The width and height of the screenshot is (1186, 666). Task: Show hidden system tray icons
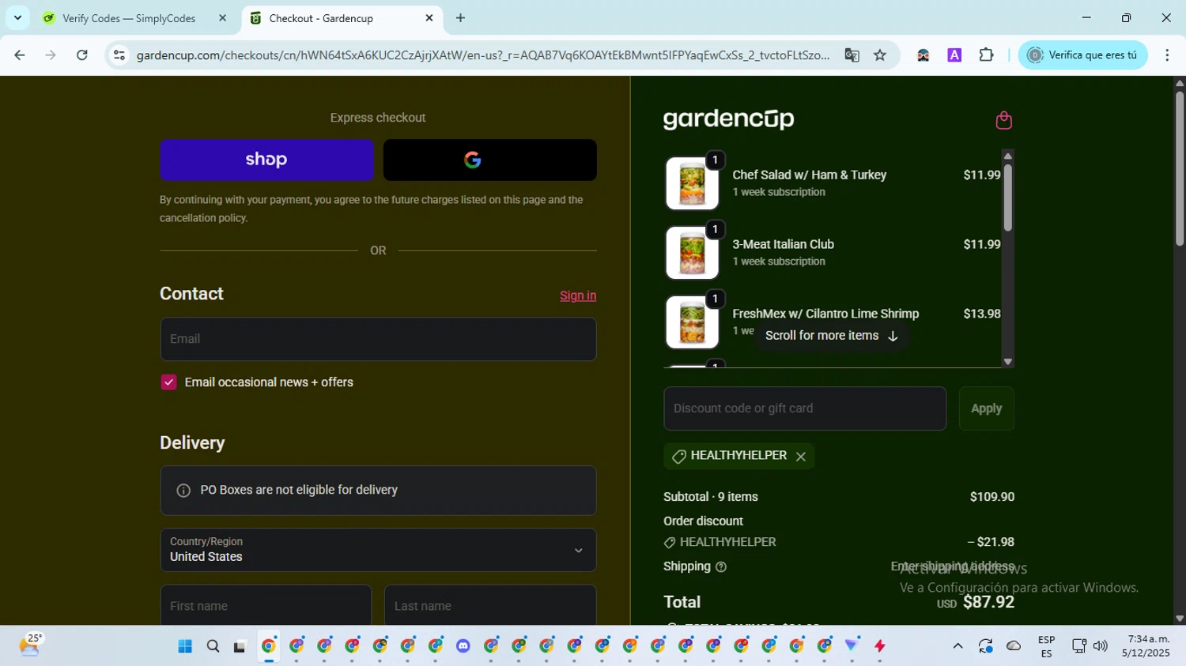(x=957, y=646)
